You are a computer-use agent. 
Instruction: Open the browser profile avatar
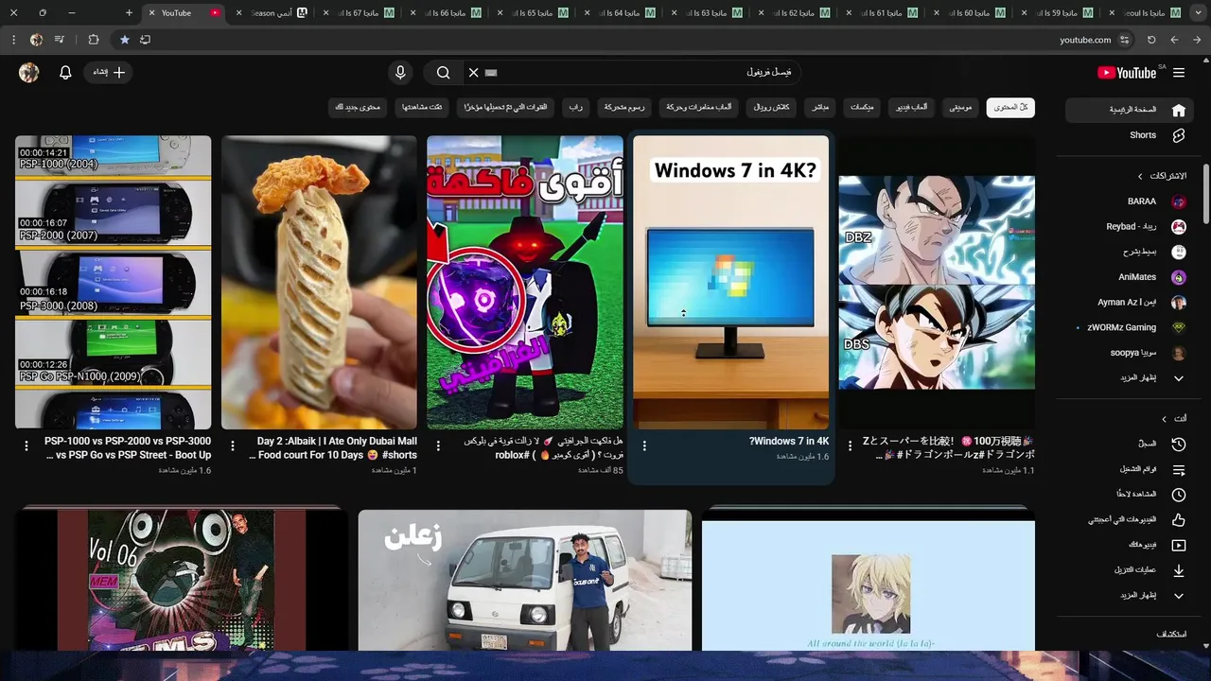point(37,40)
